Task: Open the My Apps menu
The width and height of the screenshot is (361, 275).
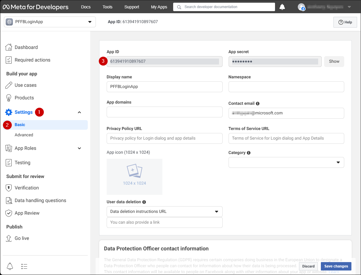Action: tap(159, 7)
